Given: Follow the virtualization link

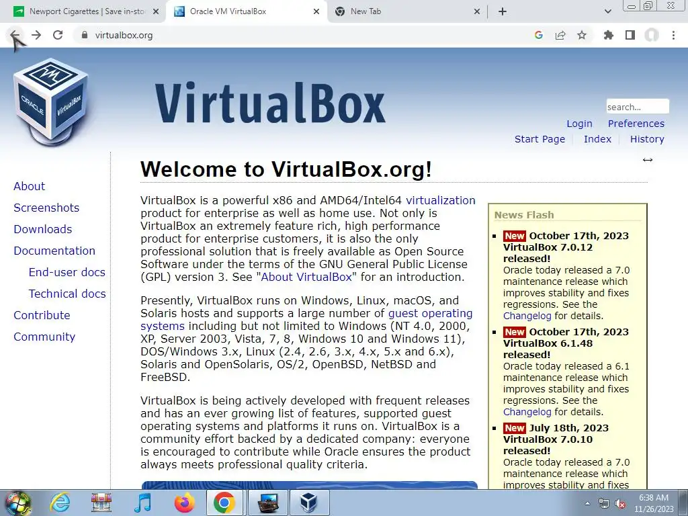Looking at the screenshot, I should coord(441,200).
